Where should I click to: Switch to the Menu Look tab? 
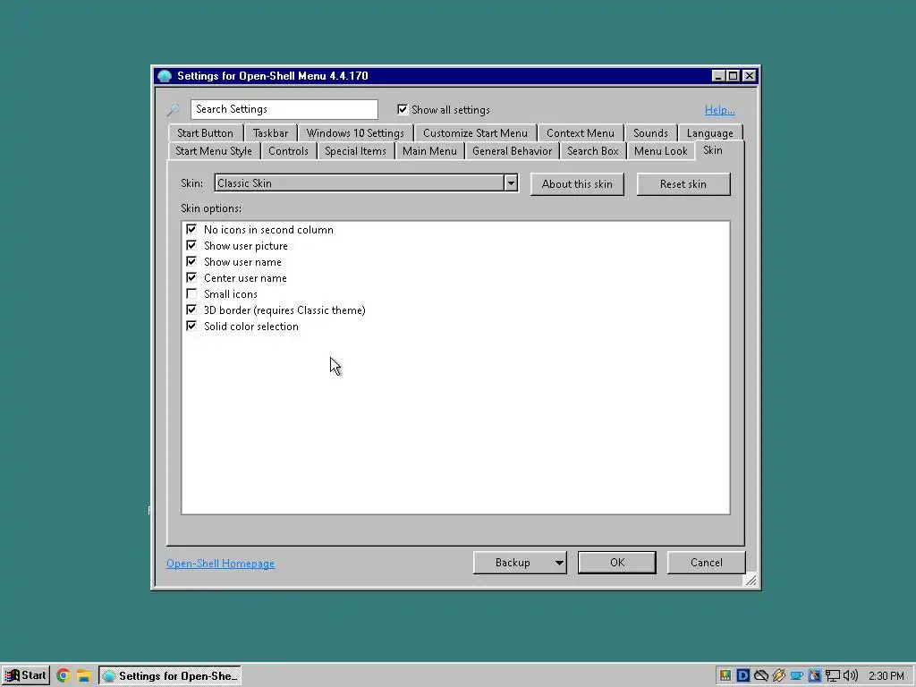[x=661, y=151]
